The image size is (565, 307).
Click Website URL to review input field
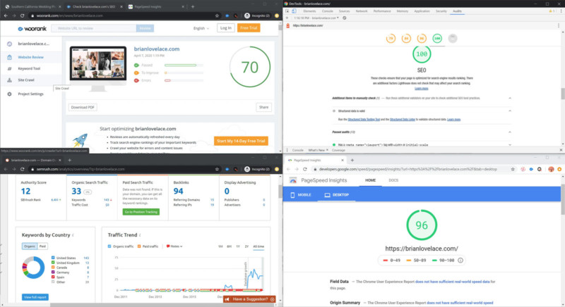94,28
